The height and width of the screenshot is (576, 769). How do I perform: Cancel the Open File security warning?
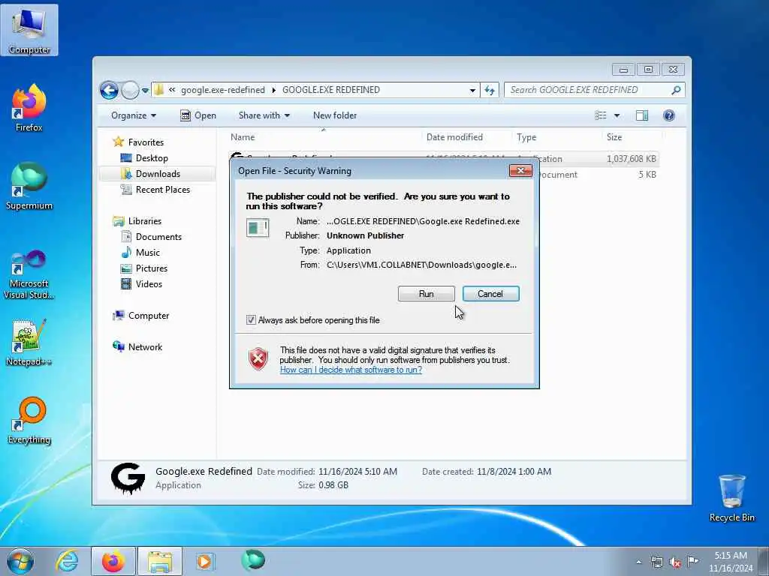[x=490, y=294]
